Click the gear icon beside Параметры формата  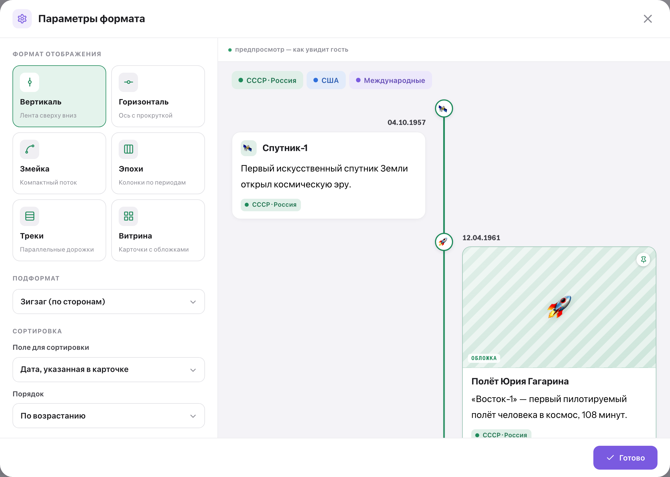pyautogui.click(x=22, y=19)
